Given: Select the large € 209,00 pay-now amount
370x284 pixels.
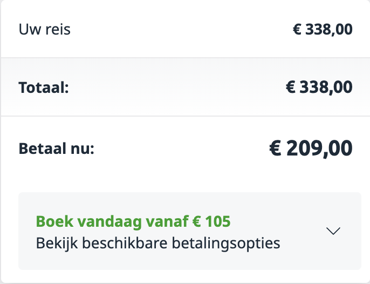Looking at the screenshot, I should [311, 147].
